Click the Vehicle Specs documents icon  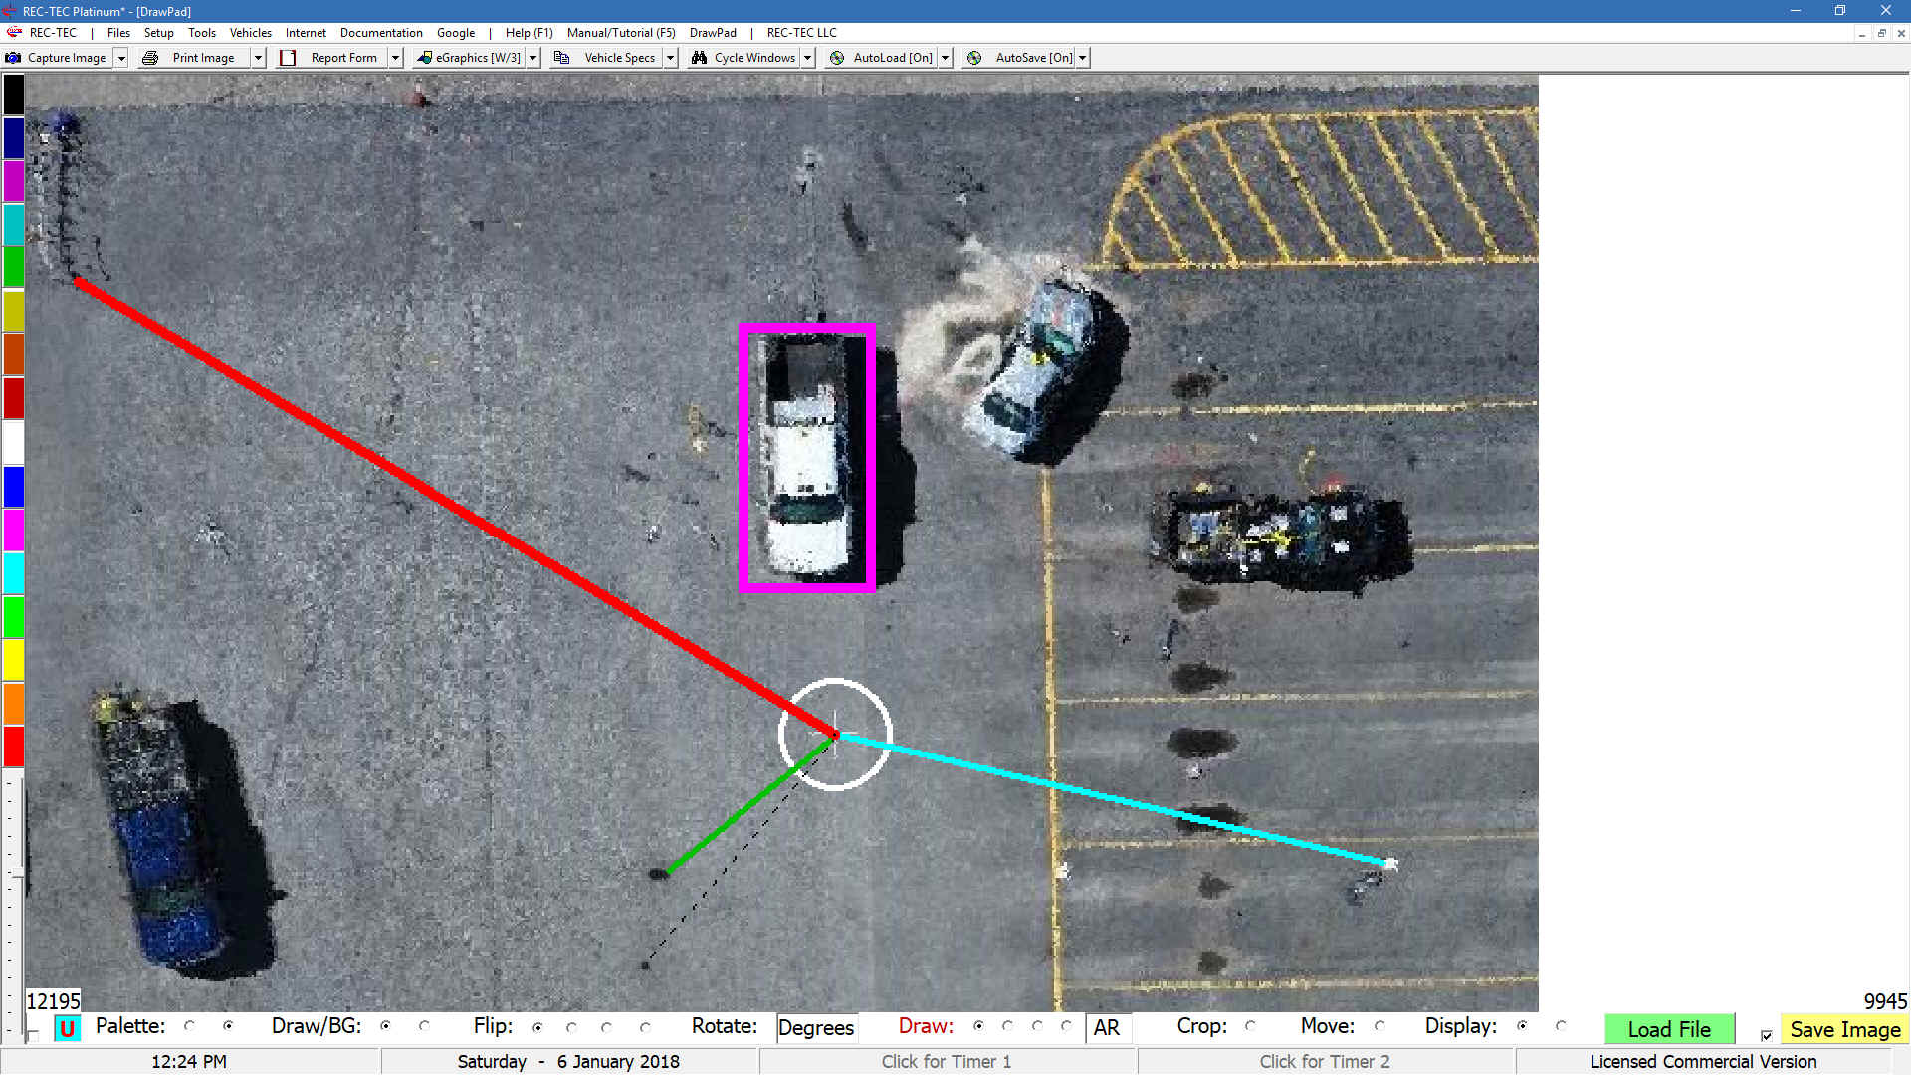(561, 58)
